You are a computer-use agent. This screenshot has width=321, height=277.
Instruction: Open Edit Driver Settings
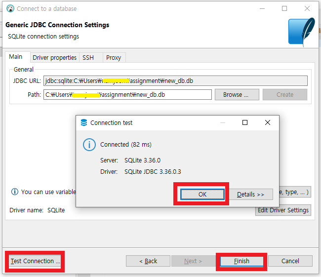point(283,210)
